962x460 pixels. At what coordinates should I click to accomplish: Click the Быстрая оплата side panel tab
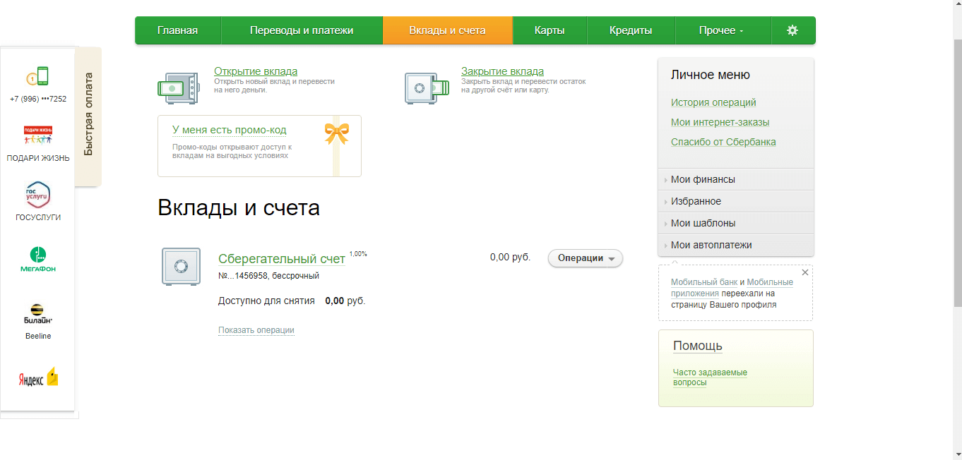click(x=88, y=114)
